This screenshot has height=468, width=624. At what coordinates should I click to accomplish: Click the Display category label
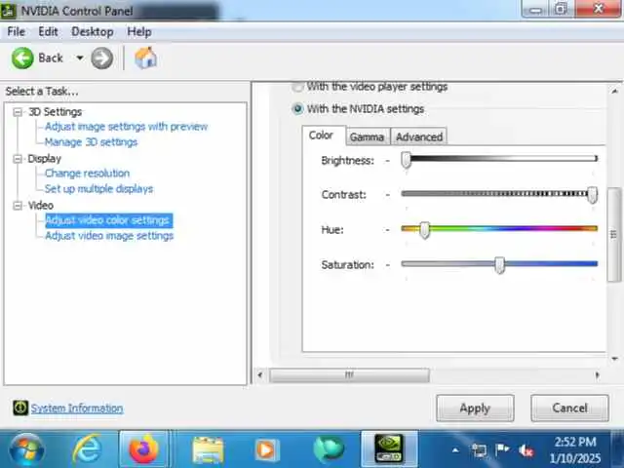tap(44, 159)
